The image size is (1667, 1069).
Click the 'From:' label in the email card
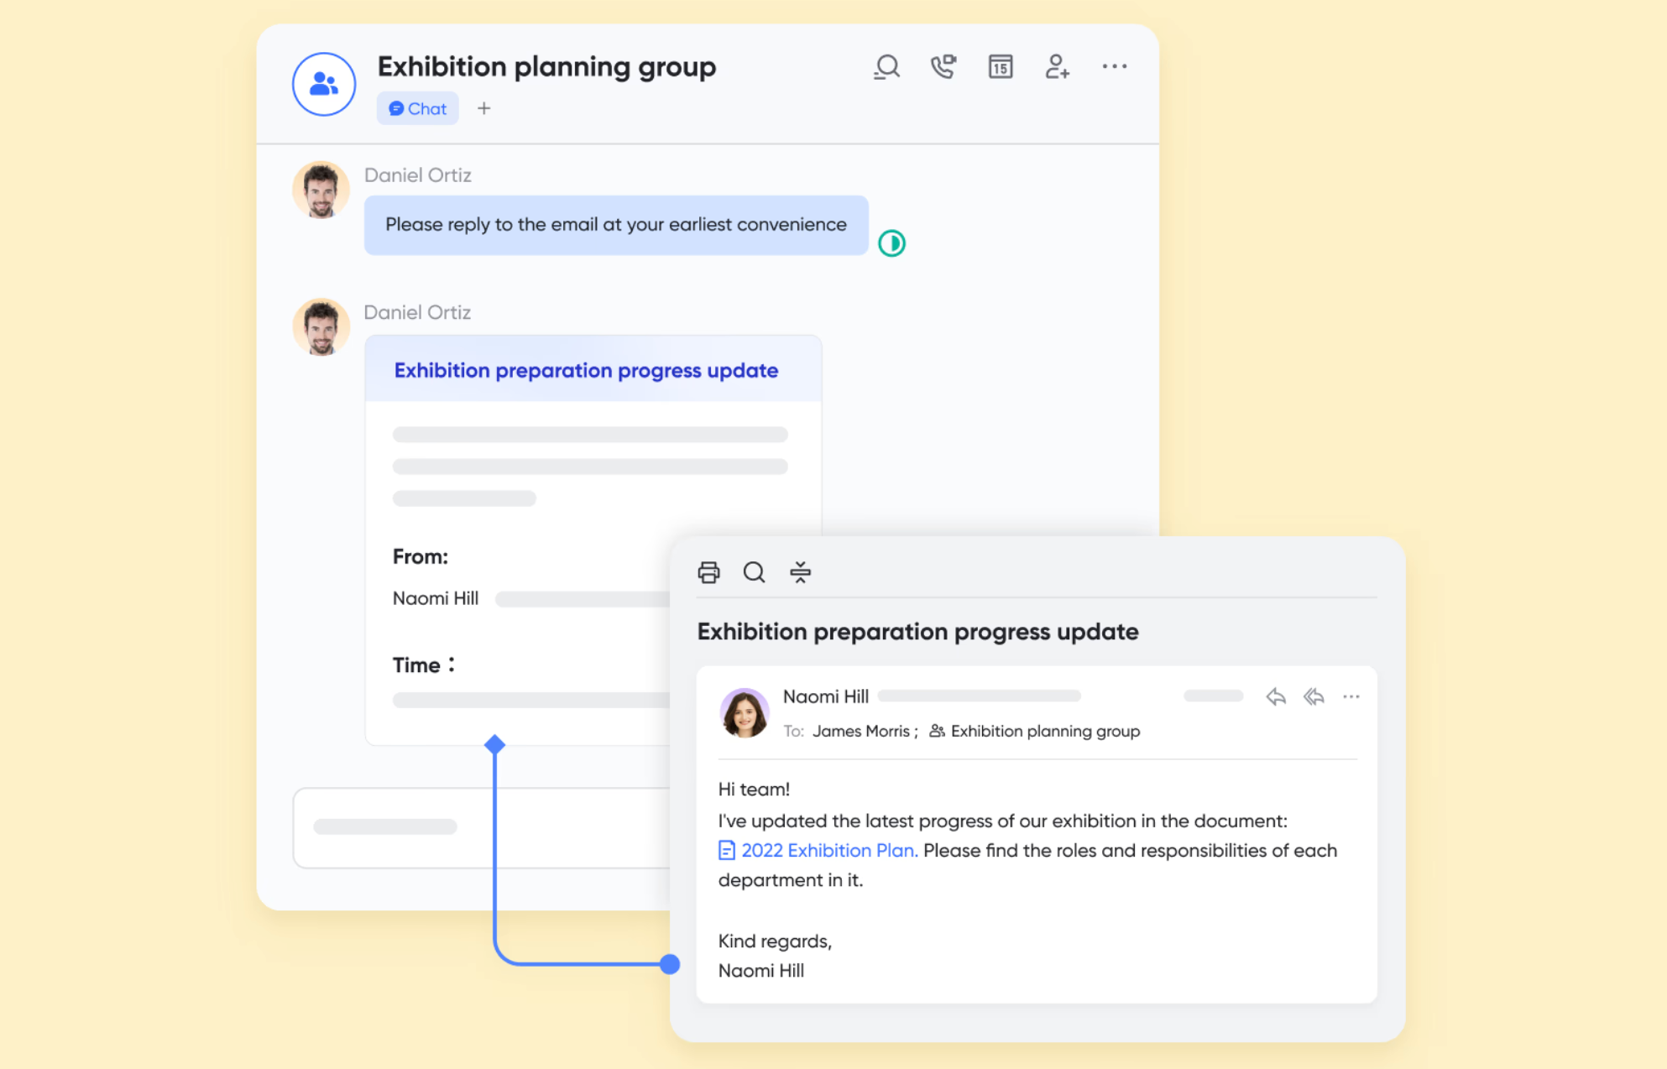pyautogui.click(x=421, y=556)
